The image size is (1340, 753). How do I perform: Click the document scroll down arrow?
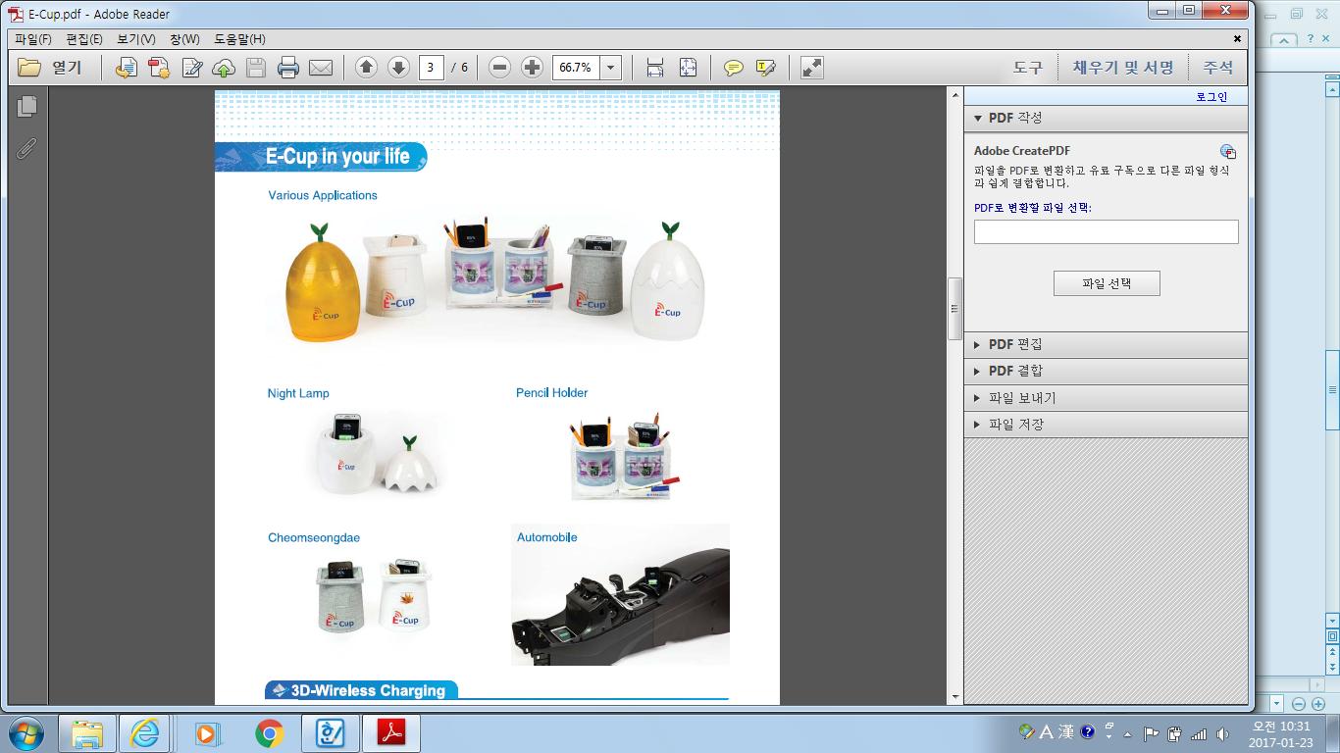(x=954, y=697)
